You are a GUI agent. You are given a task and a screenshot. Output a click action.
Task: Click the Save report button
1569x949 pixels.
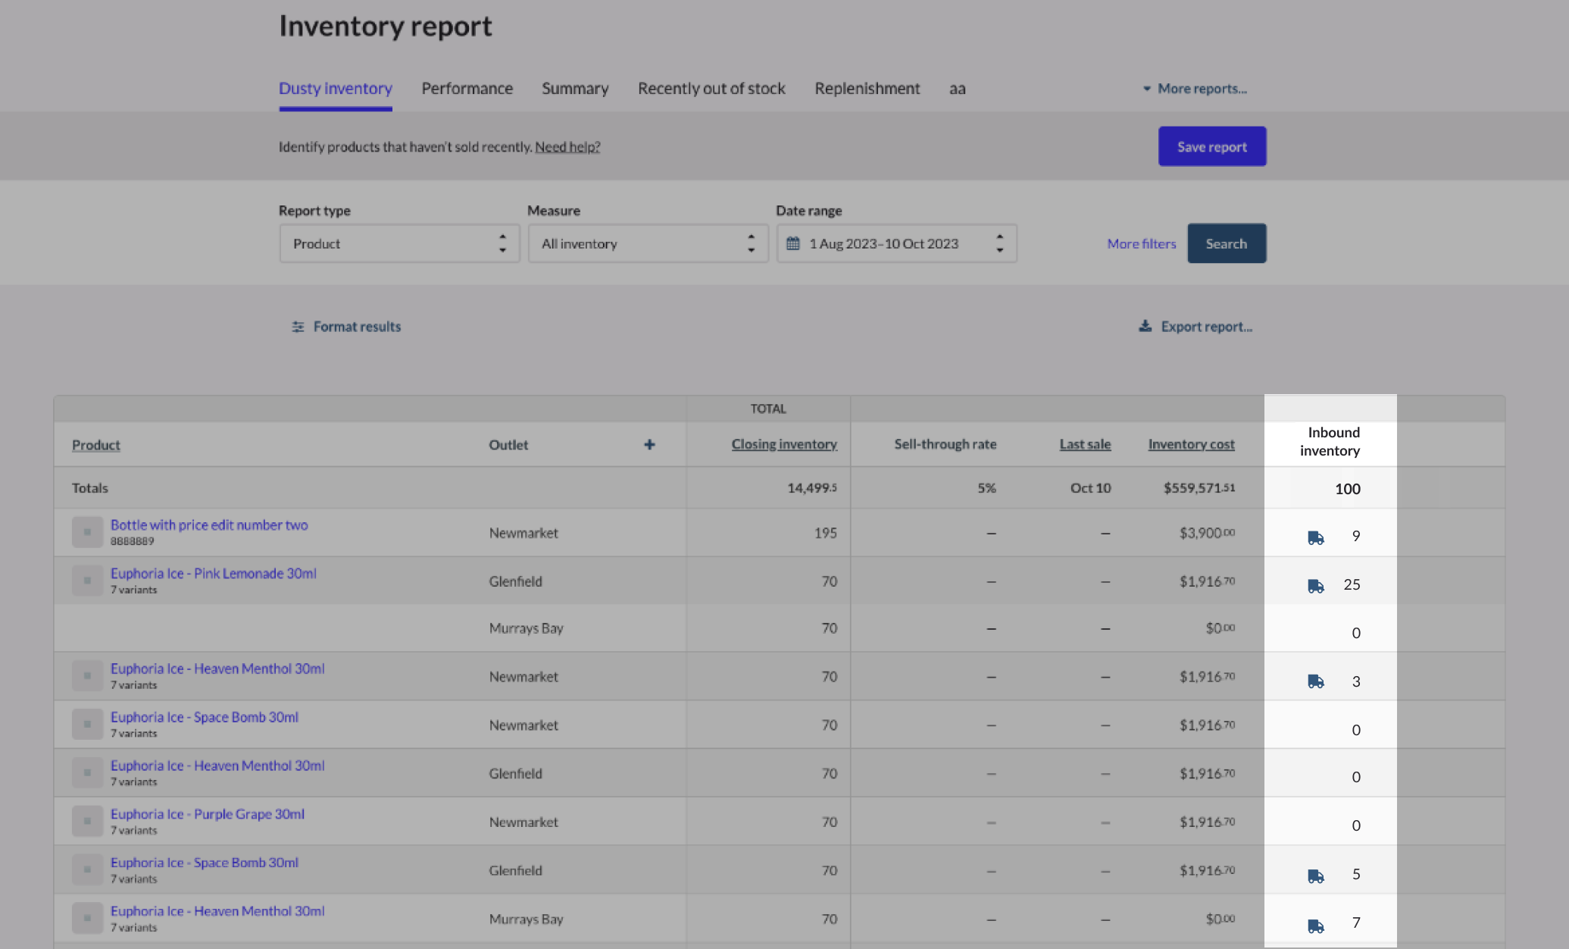(1211, 146)
